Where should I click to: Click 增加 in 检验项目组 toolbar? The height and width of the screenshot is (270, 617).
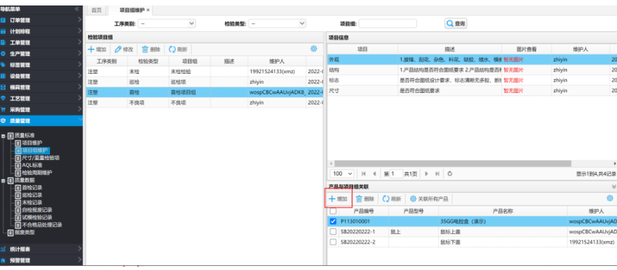tap(97, 49)
